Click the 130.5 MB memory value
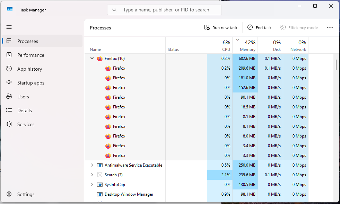Screen dimensions: 340x204 point(247,185)
